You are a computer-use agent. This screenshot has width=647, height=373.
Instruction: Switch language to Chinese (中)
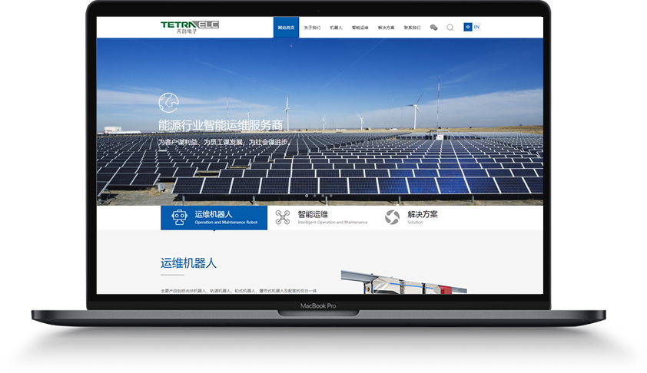[468, 27]
